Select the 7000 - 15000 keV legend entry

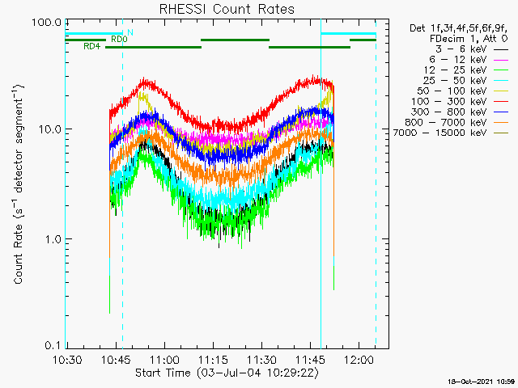pyautogui.click(x=451, y=133)
